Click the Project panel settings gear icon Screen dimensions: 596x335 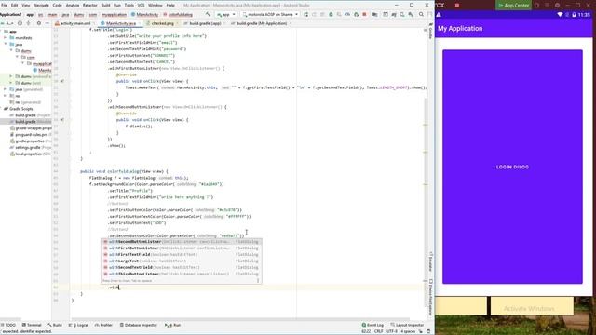coord(39,23)
